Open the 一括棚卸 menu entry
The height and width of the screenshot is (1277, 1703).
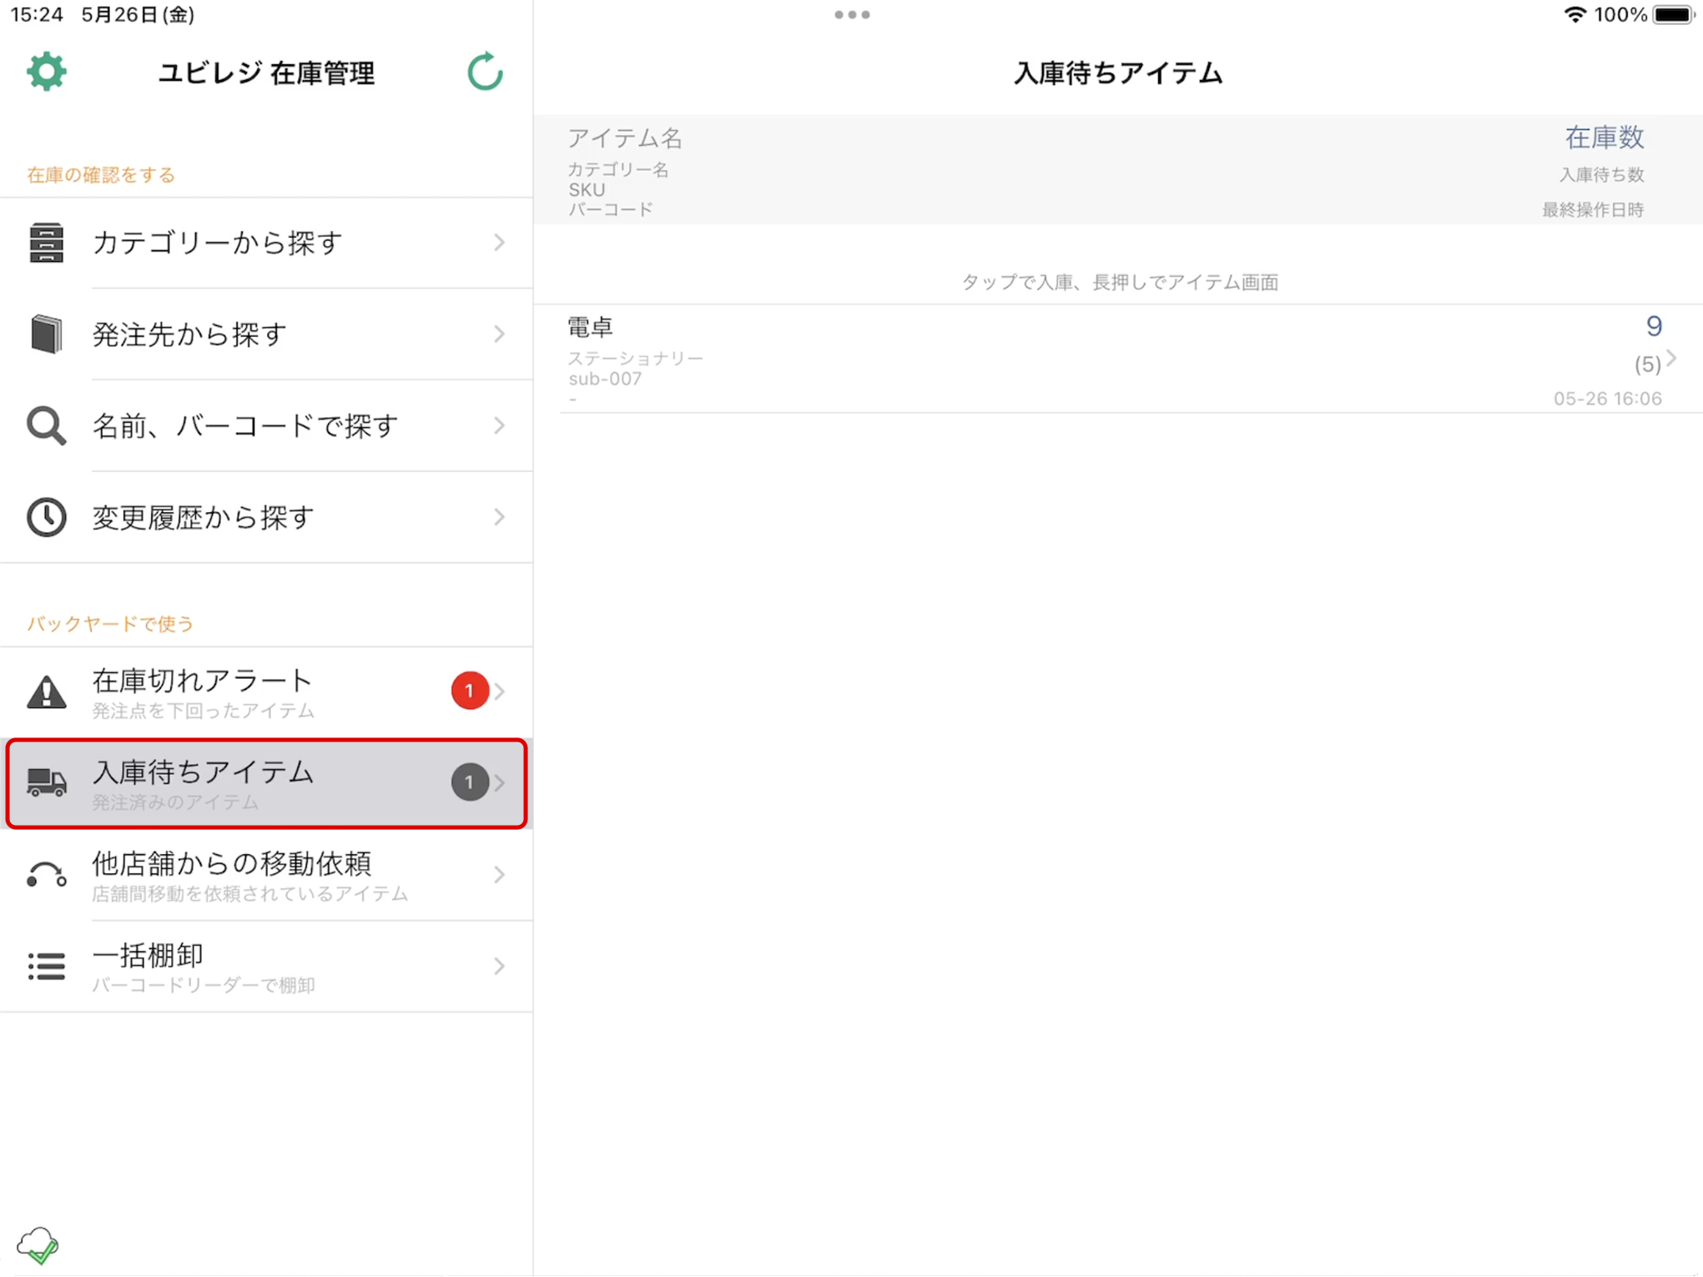coord(266,966)
